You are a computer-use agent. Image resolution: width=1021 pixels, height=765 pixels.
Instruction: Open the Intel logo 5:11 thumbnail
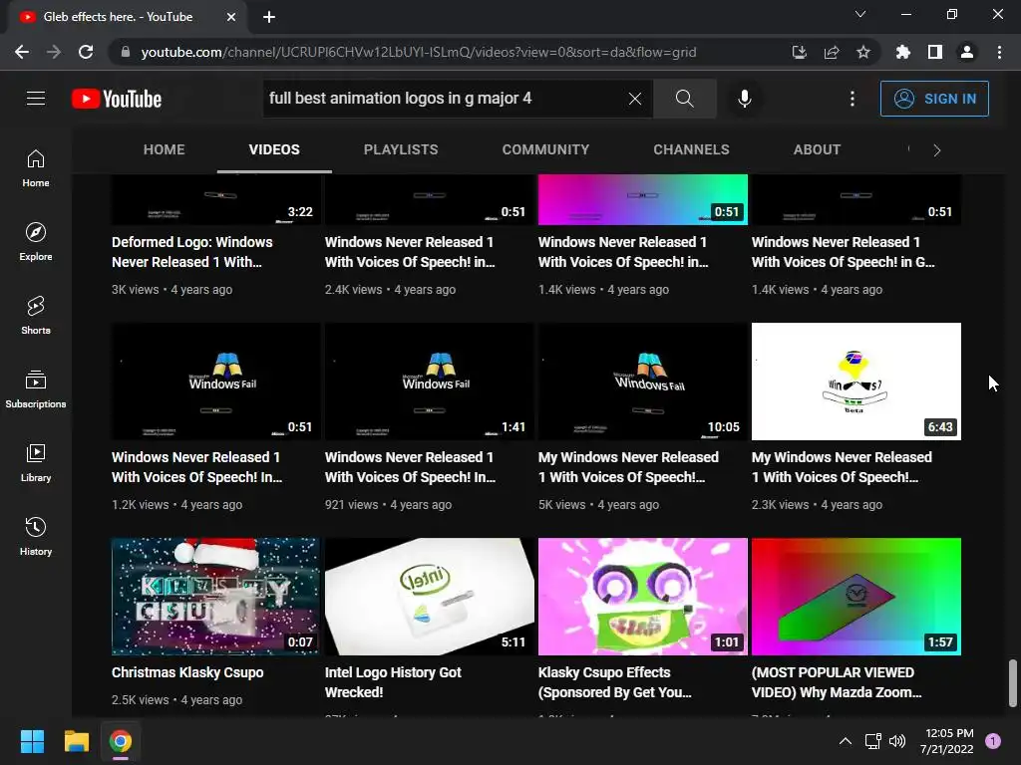coord(429,597)
